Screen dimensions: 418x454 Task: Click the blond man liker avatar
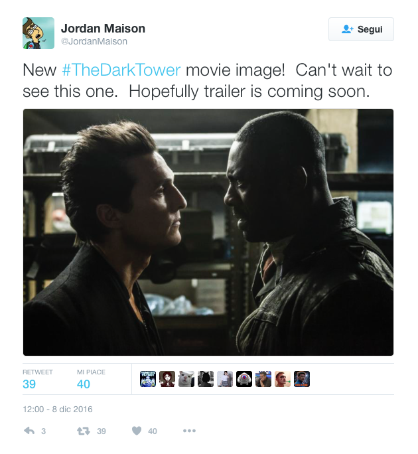[283, 379]
